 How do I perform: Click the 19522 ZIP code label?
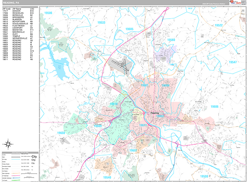[219, 25]
